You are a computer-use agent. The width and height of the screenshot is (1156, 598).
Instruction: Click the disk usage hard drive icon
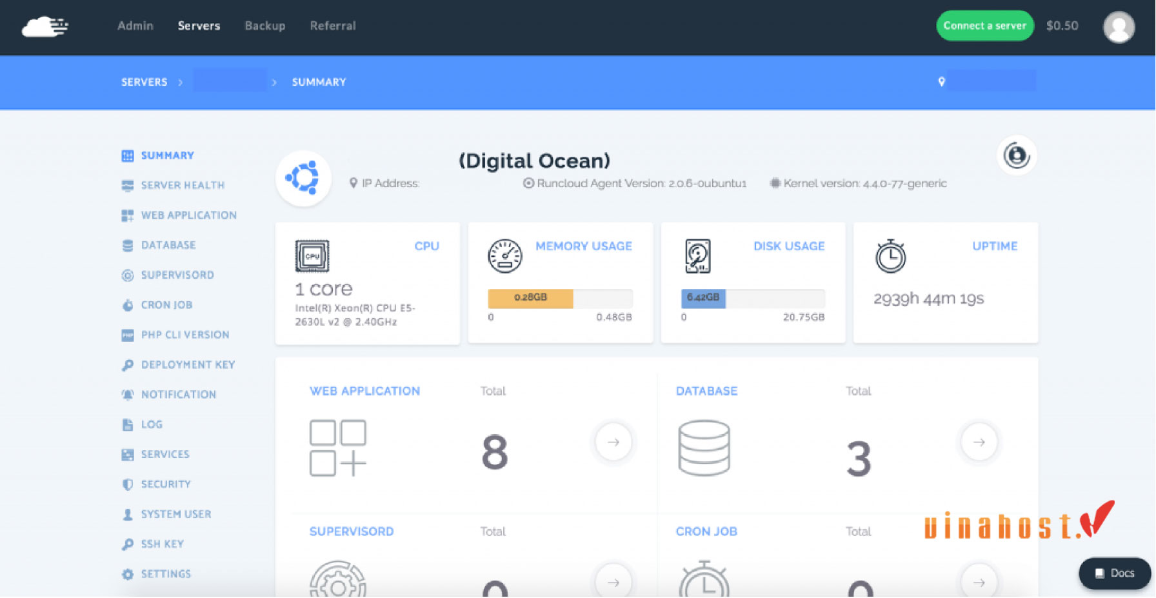pyautogui.click(x=697, y=256)
